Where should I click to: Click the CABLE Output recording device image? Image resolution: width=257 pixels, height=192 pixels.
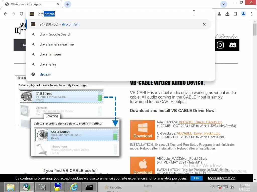pos(42,135)
